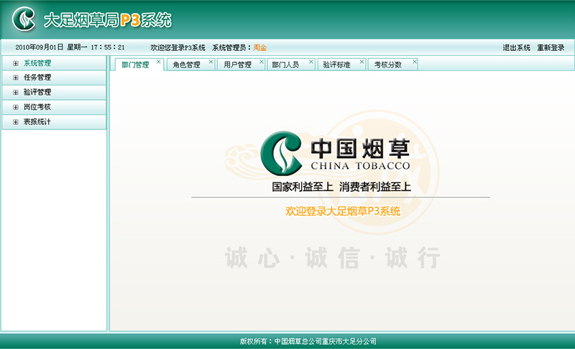Open the 系统管理 sidebar menu
575x349 pixels.
click(55, 63)
